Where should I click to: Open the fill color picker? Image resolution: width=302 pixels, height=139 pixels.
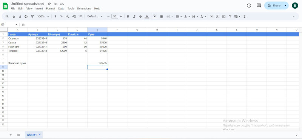pos(155,17)
